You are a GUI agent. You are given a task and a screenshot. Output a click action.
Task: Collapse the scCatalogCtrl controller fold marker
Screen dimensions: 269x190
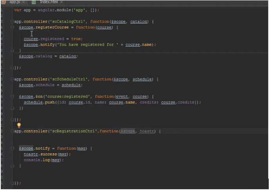12,22
